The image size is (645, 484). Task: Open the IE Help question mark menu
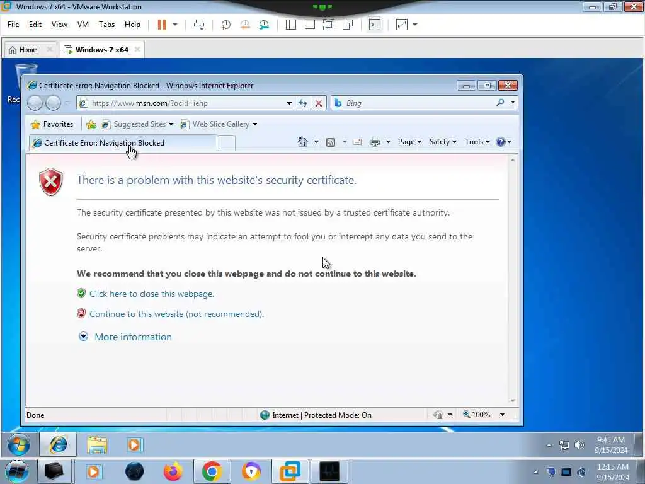coord(504,142)
